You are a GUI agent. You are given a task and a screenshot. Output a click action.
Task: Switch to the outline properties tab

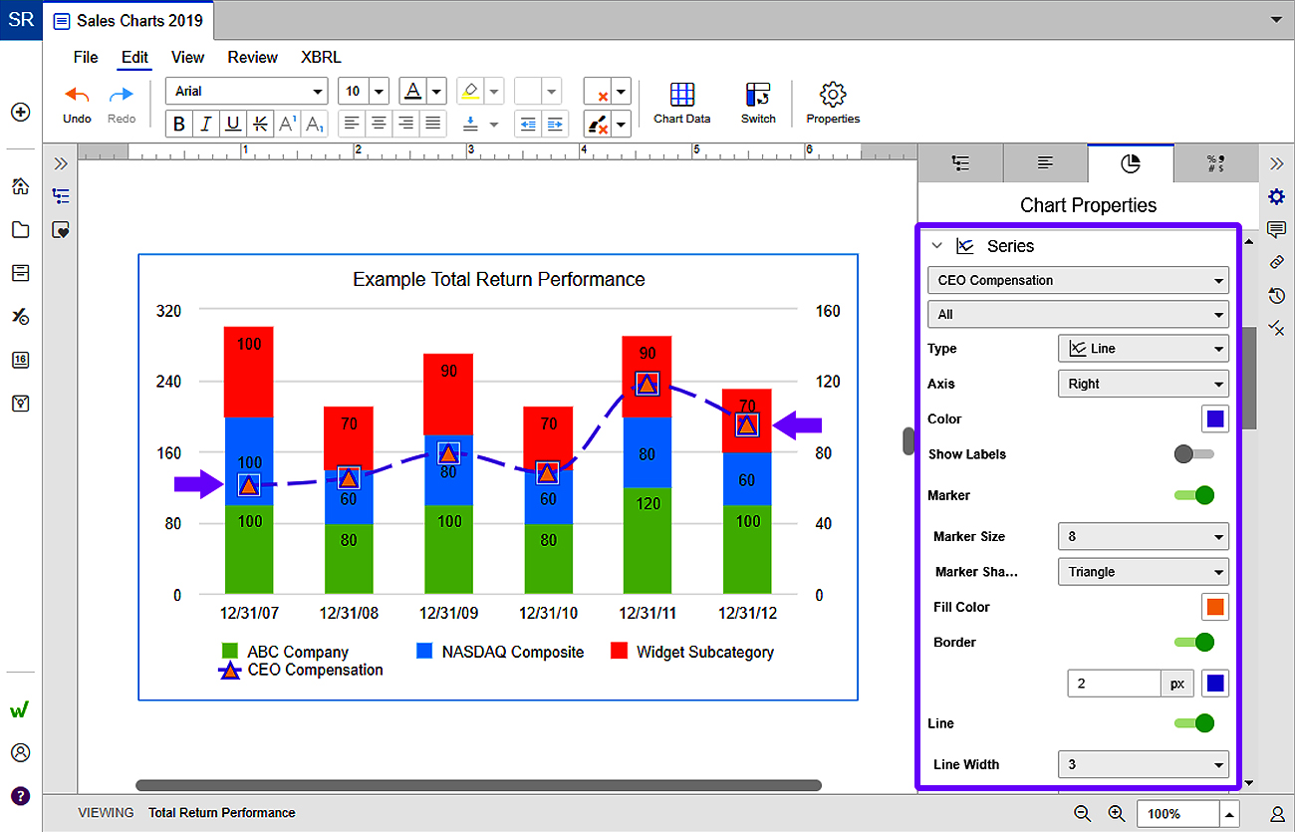coord(960,163)
